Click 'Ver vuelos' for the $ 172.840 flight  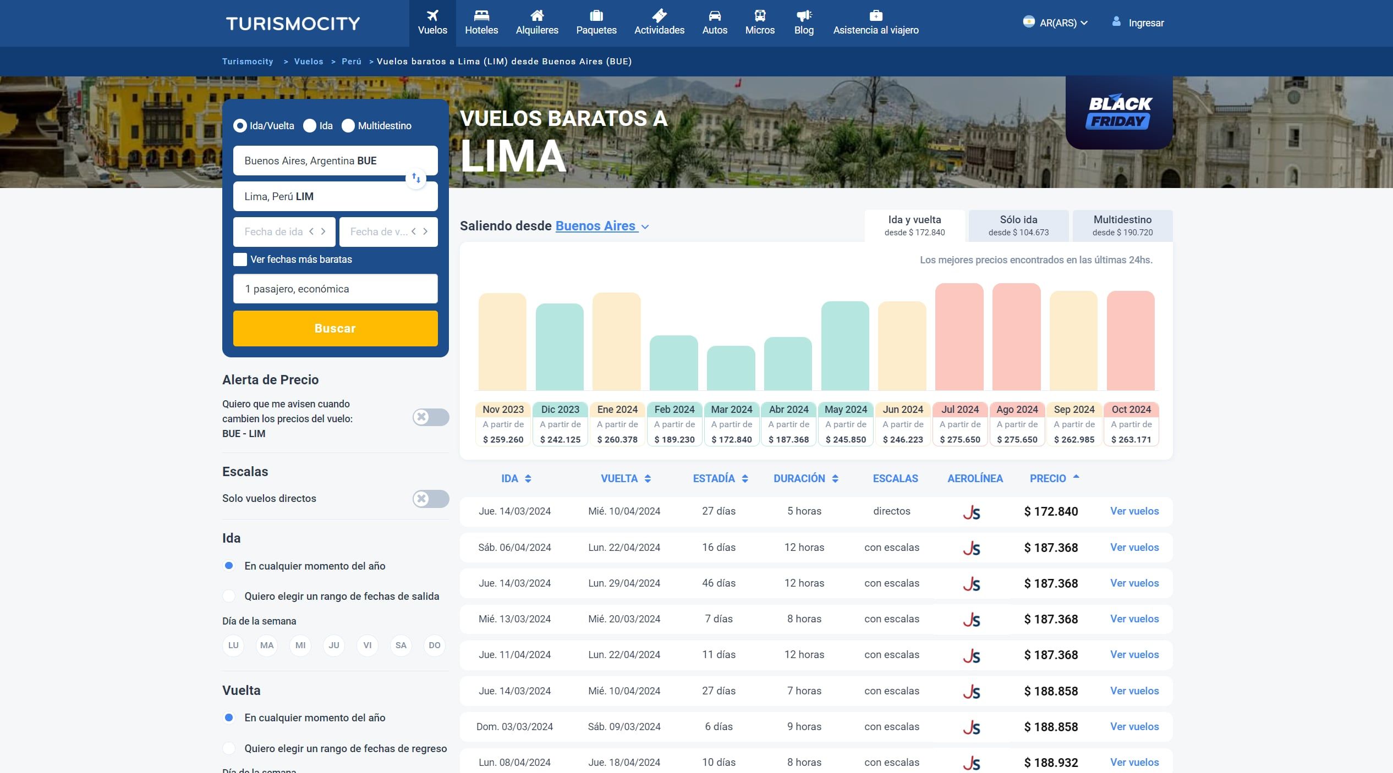pyautogui.click(x=1134, y=511)
